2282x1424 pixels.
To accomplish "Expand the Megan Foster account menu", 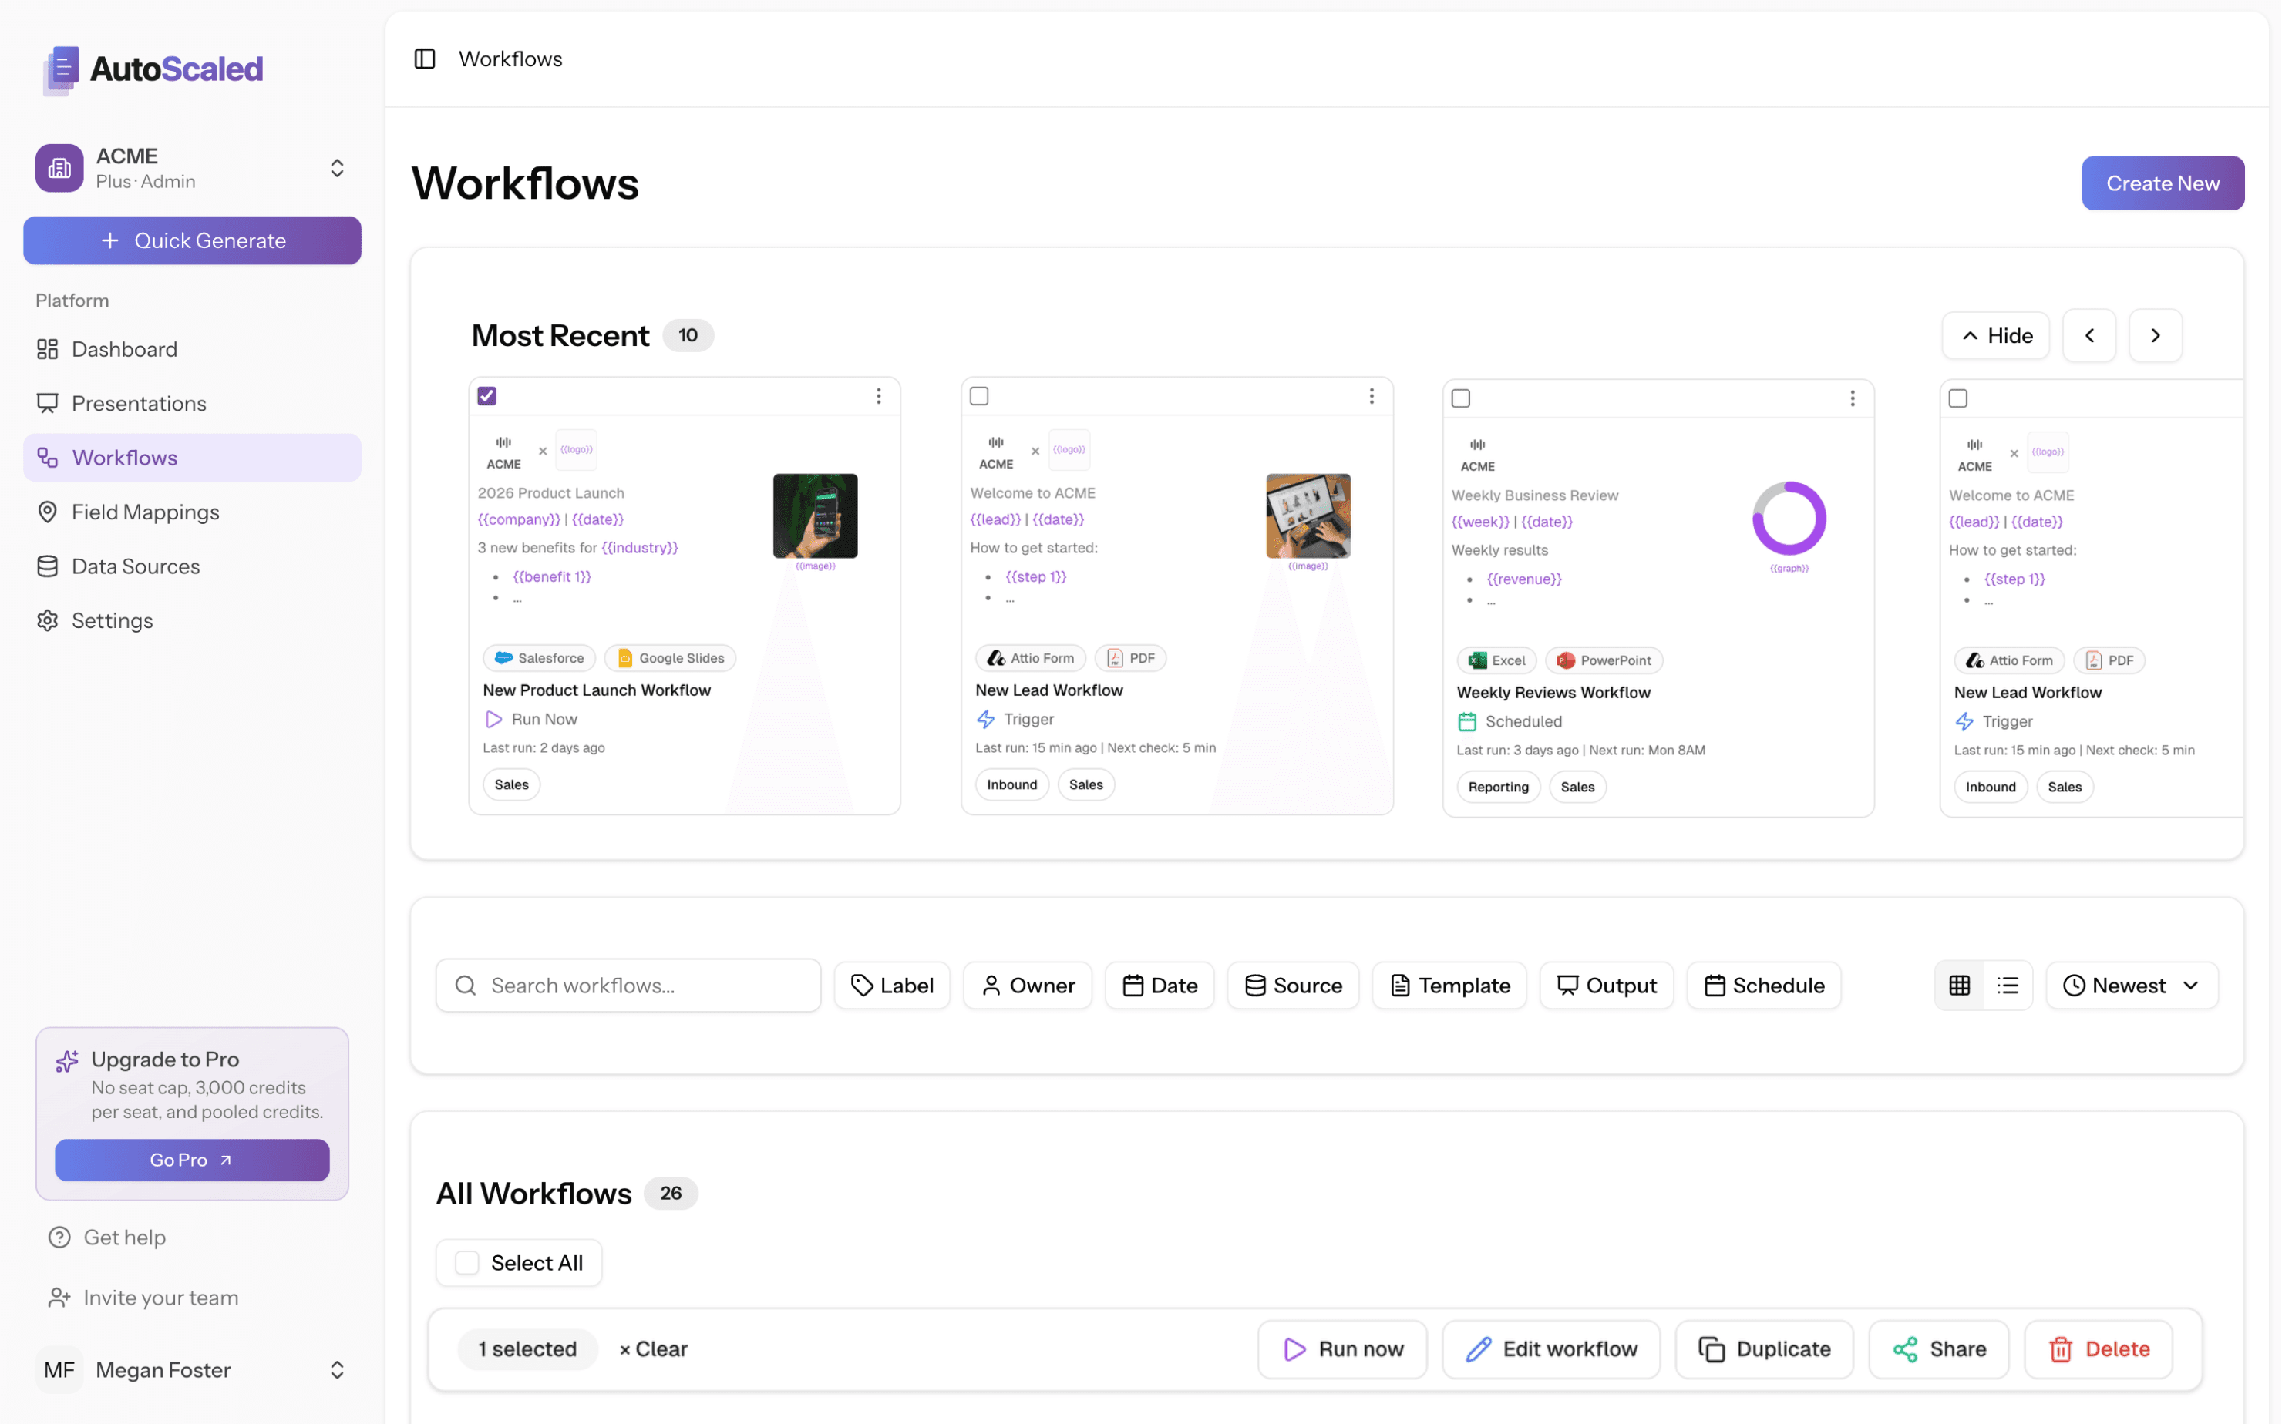I will click(338, 1370).
